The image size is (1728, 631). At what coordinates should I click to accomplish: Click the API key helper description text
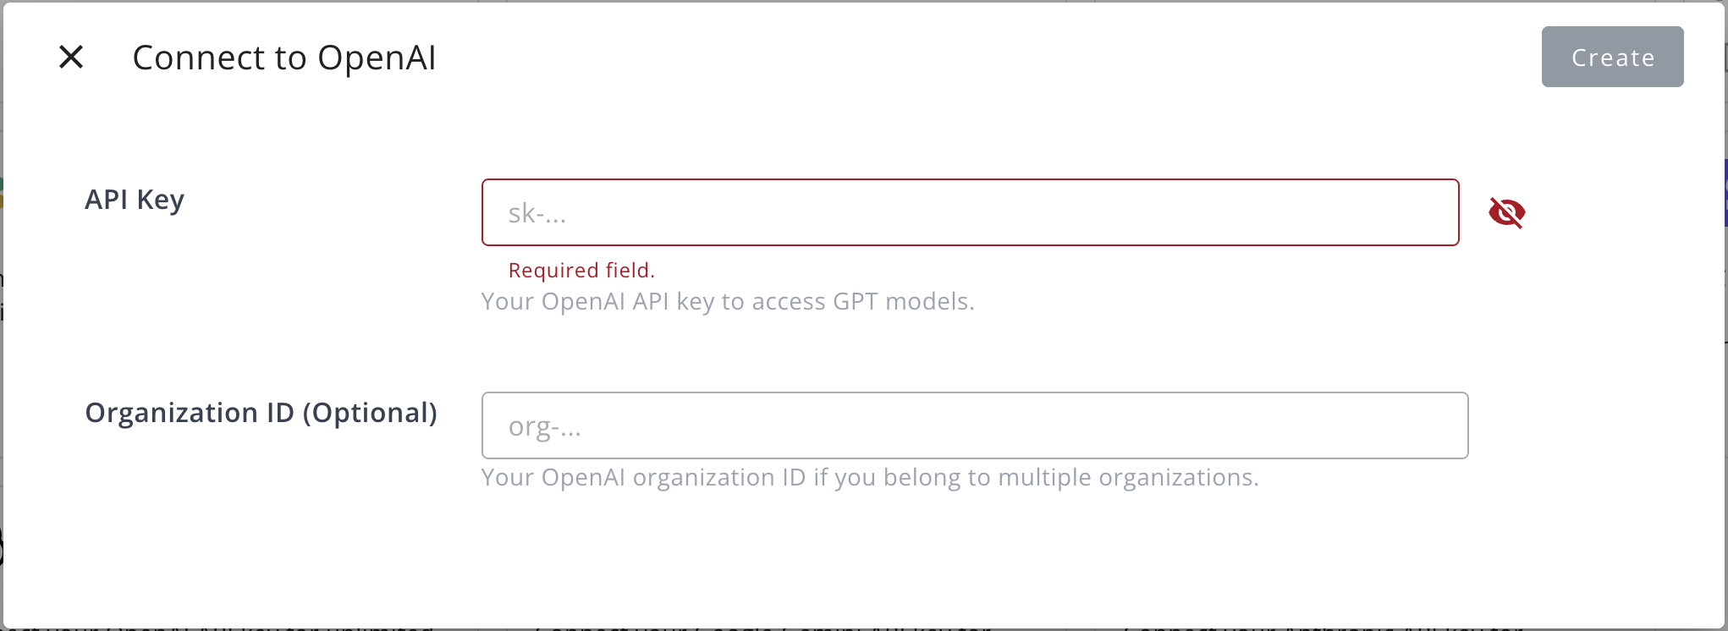[727, 302]
